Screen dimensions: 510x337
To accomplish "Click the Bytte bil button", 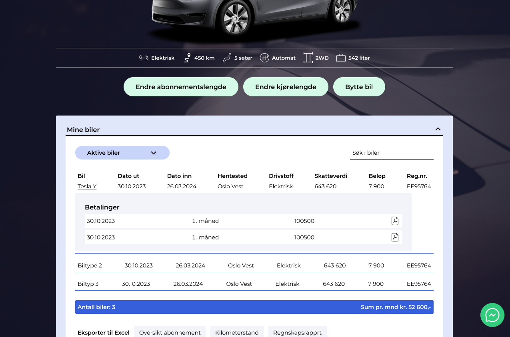I will (359, 87).
